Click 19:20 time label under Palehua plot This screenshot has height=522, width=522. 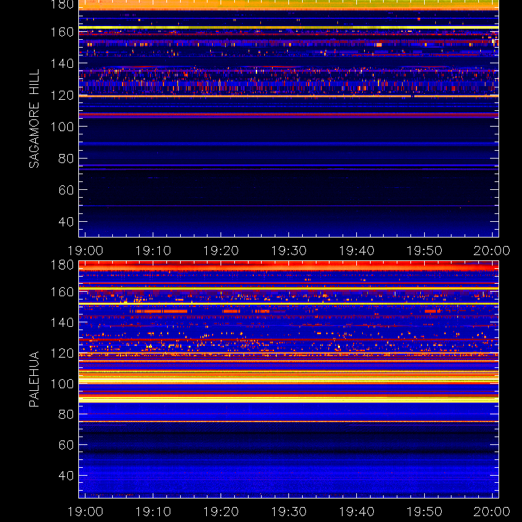221,512
